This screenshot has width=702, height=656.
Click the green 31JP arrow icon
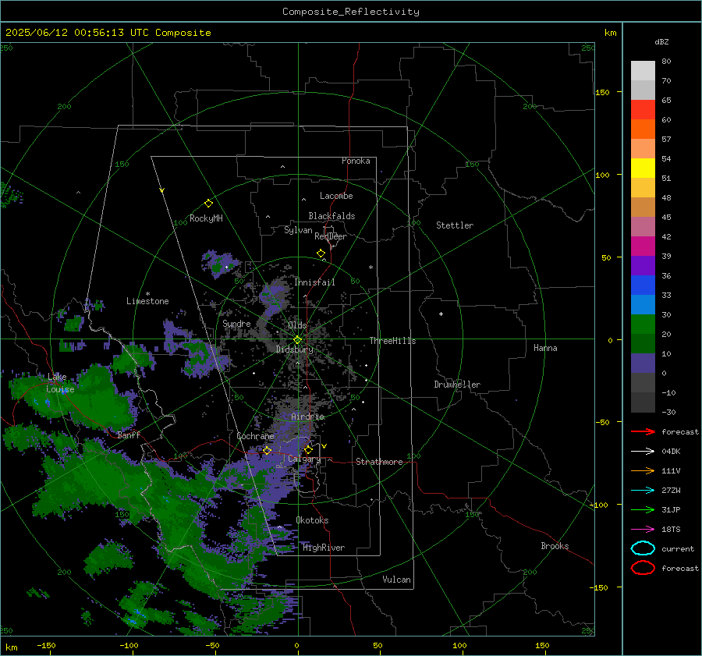coord(643,509)
